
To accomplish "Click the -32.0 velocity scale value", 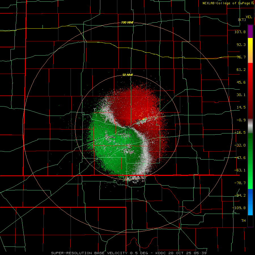I will pyautogui.click(x=240, y=145).
